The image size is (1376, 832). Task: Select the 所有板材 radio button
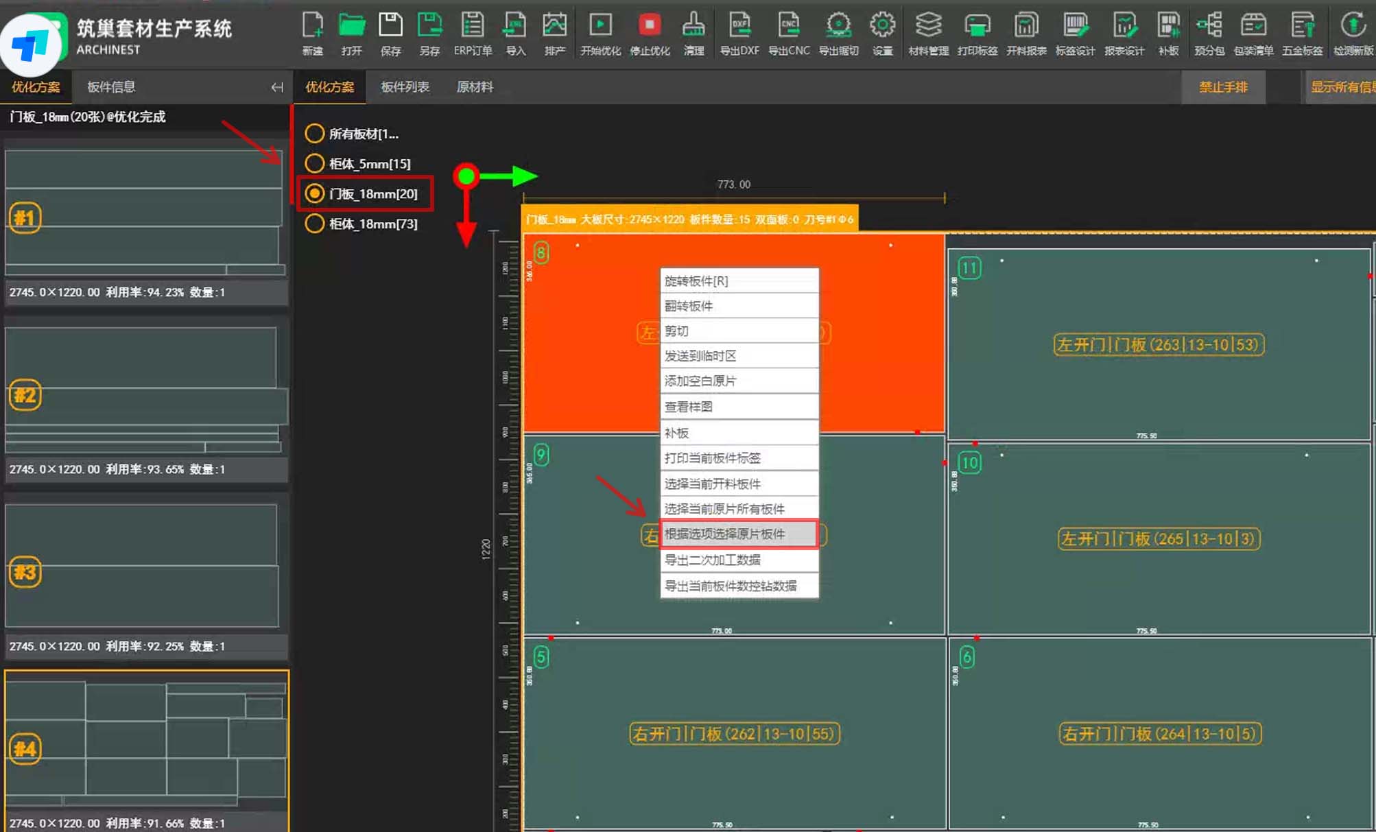[315, 133]
